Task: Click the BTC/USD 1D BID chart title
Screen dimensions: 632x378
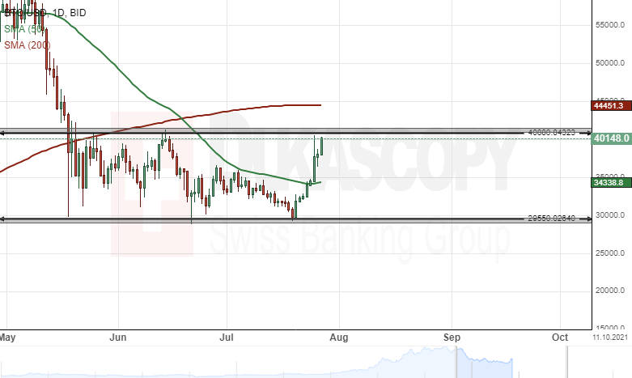Action: [x=45, y=13]
